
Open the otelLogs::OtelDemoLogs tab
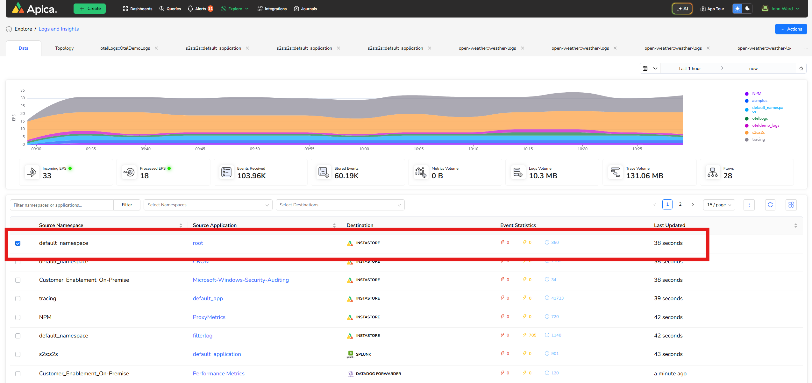click(x=125, y=48)
